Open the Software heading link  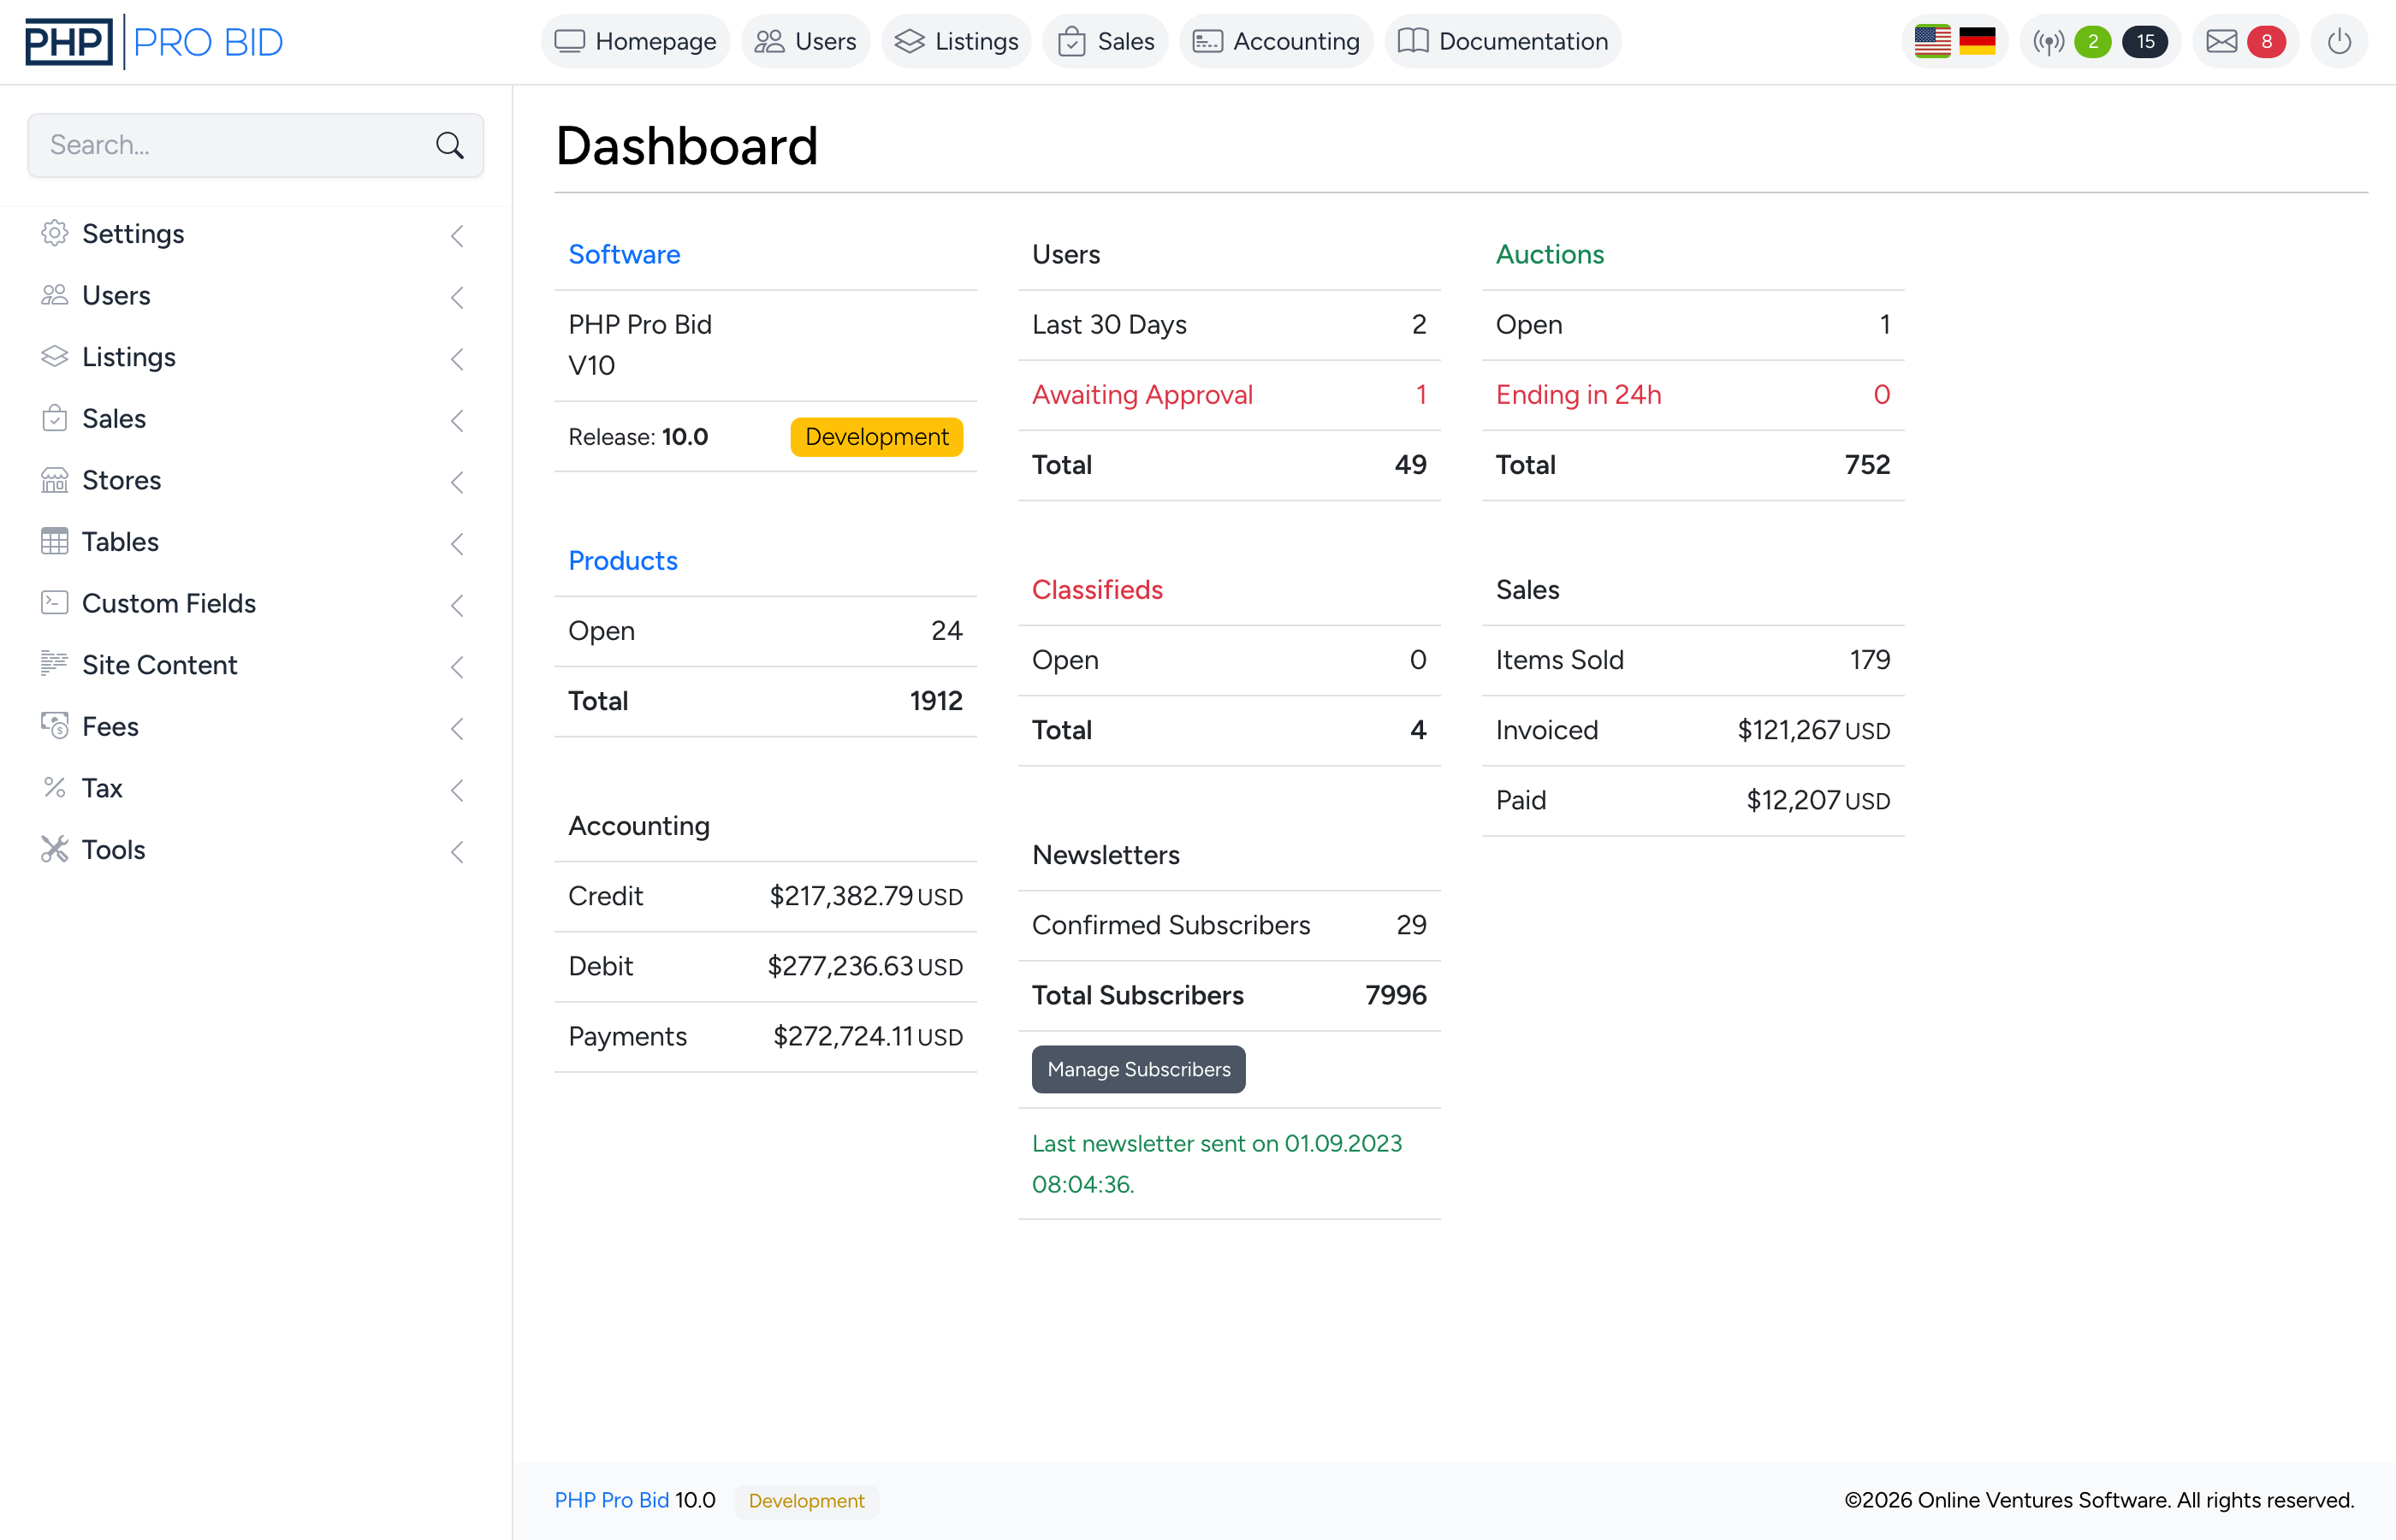(x=624, y=254)
